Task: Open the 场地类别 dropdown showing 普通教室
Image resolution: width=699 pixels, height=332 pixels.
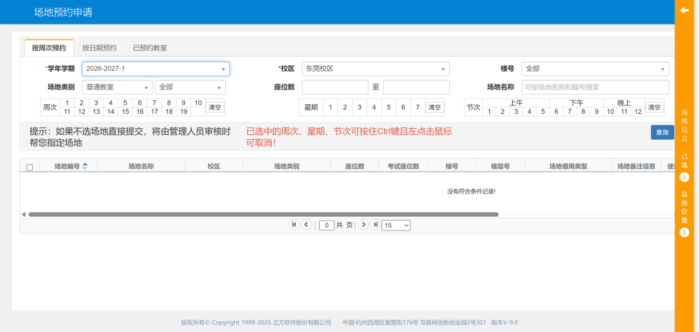Action: click(x=117, y=87)
